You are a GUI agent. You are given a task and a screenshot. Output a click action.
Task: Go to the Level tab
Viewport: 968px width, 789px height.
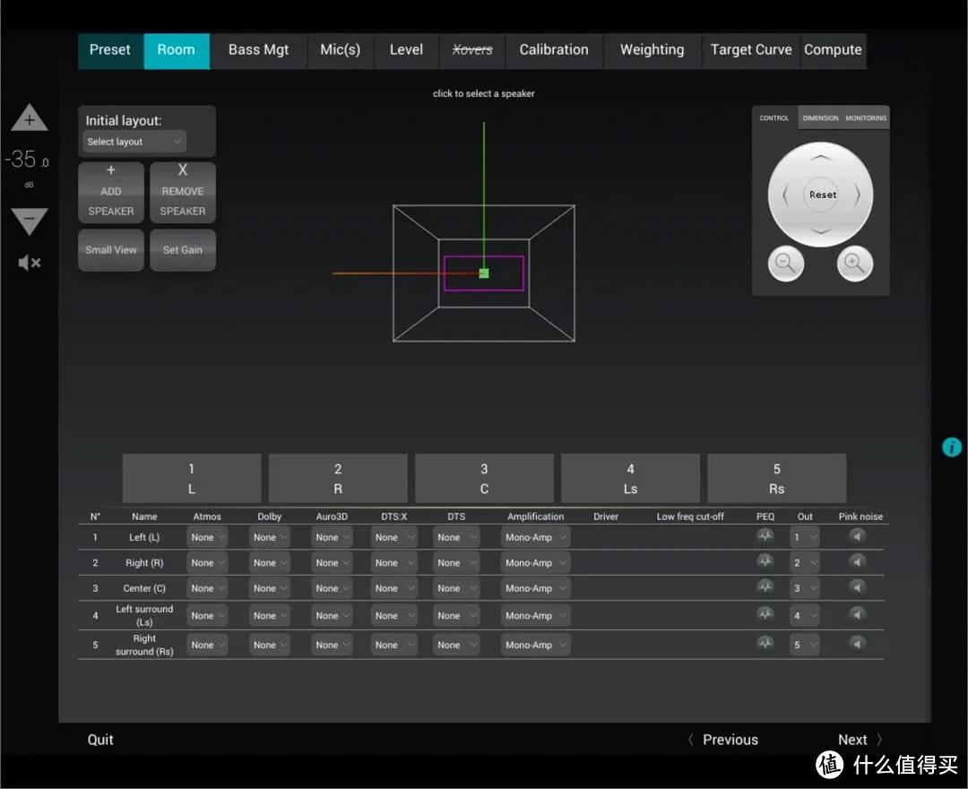[406, 50]
